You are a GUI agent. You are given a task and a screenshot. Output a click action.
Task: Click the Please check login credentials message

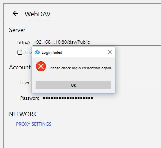[80, 68]
